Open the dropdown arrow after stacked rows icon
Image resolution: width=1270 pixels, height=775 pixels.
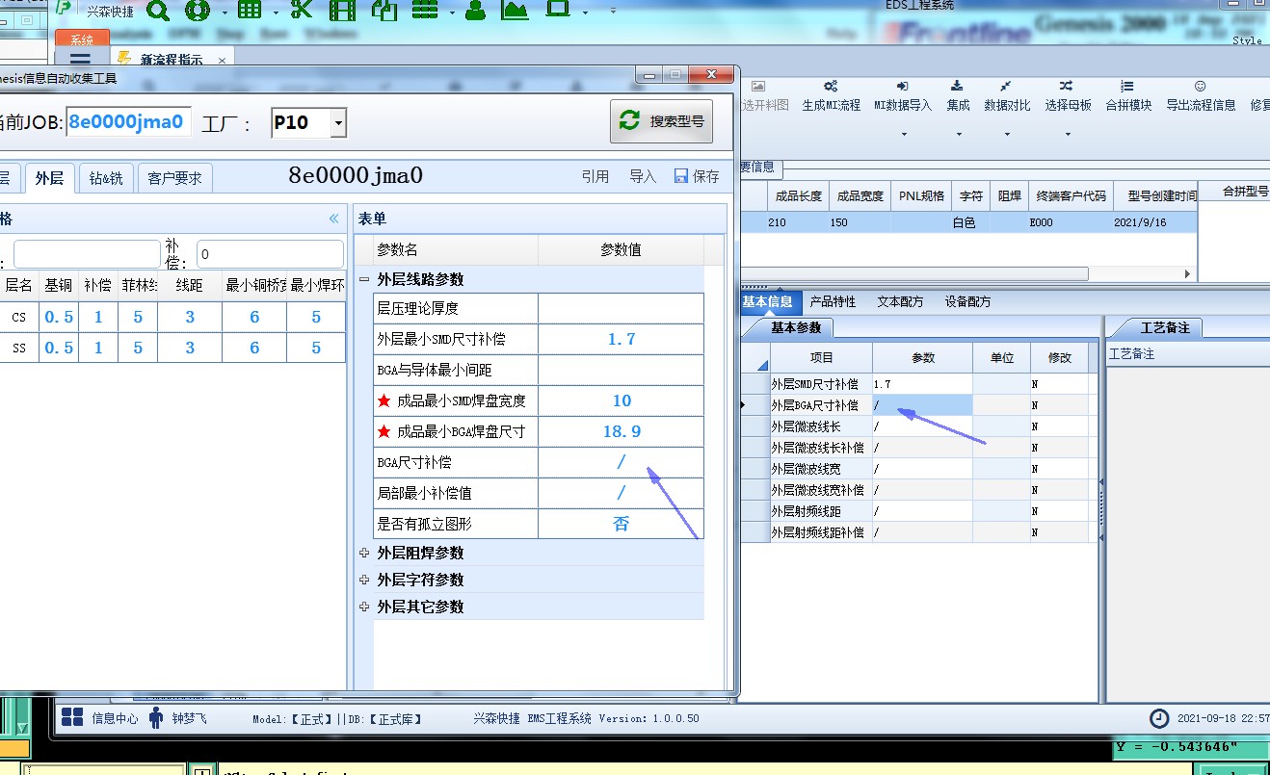(x=452, y=13)
